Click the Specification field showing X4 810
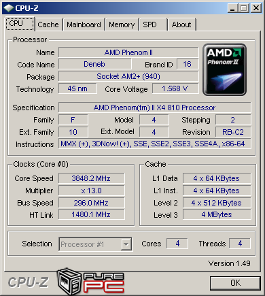Image resolution: width=265 pixels, height=296 pixels. [x=155, y=108]
